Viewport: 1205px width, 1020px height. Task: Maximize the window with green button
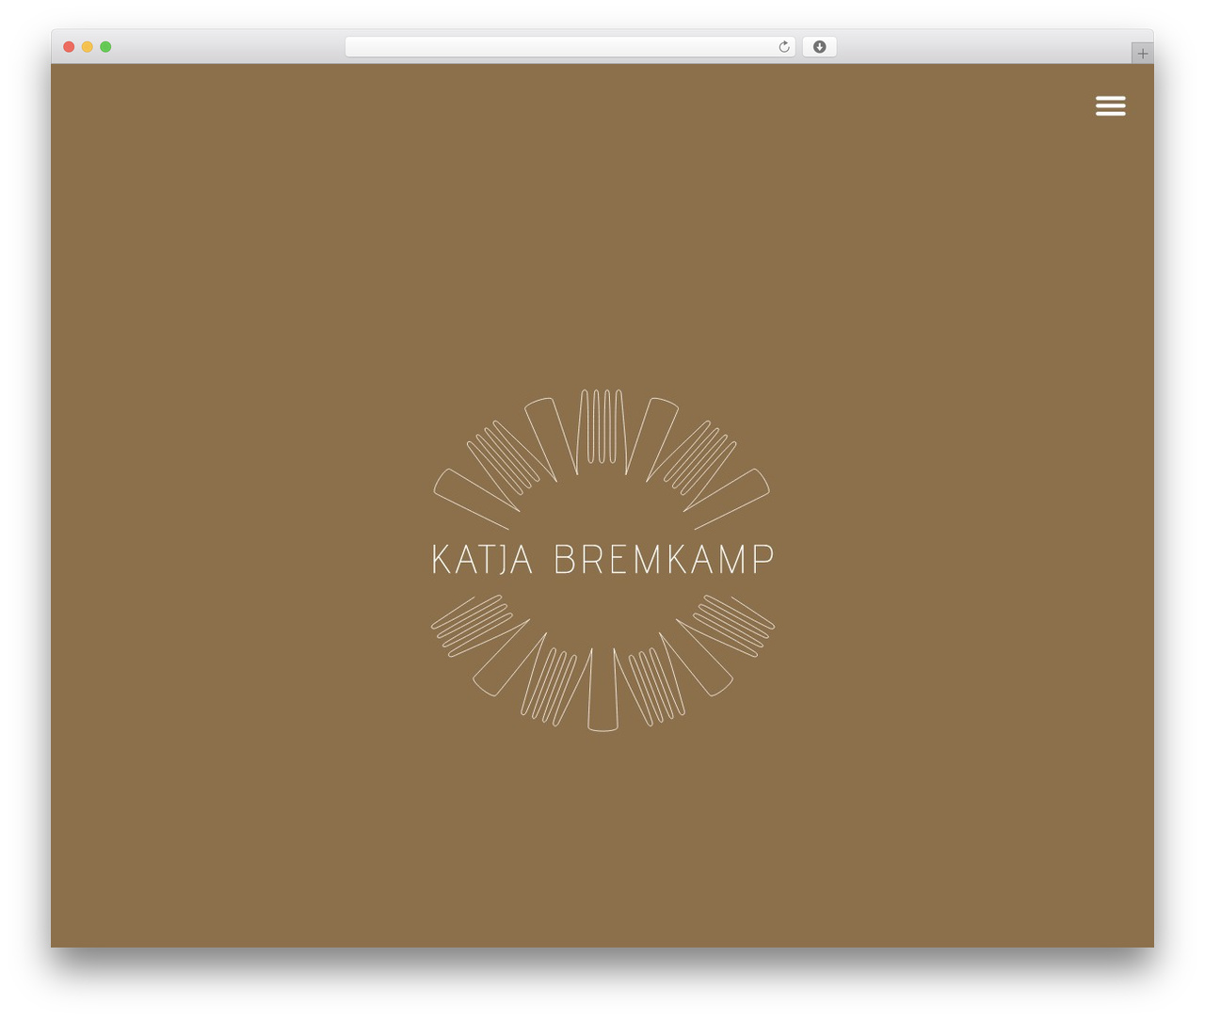pyautogui.click(x=105, y=47)
